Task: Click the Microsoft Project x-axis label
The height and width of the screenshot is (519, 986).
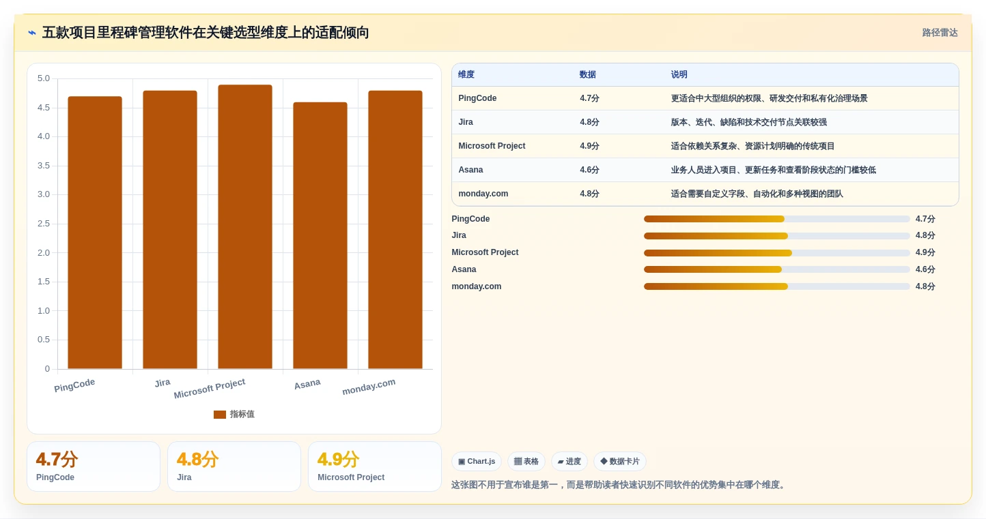Action: [210, 388]
